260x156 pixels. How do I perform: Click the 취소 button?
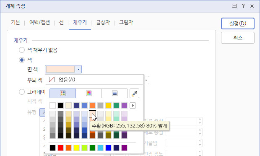click(x=238, y=38)
